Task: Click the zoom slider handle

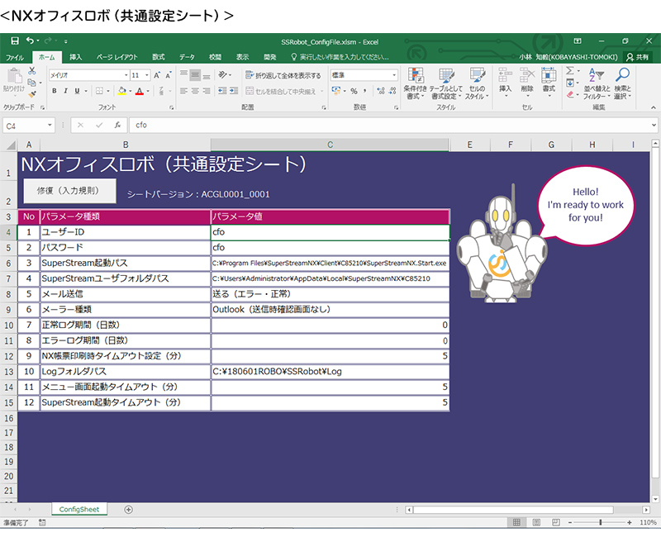Action: (x=601, y=523)
